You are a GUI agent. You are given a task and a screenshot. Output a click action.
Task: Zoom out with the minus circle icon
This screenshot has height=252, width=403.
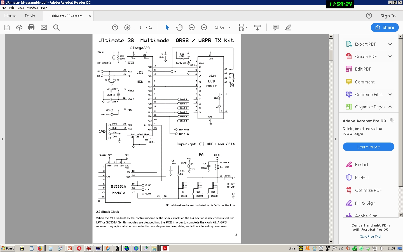pyautogui.click(x=192, y=27)
